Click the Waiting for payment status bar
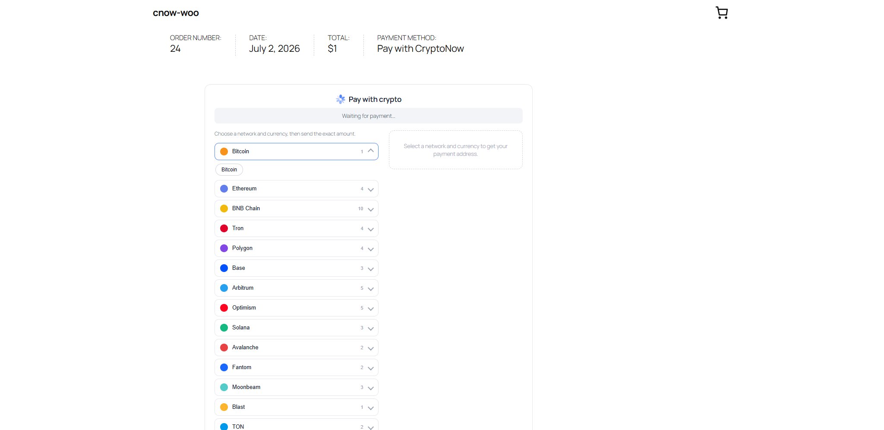Screen dimensions: 884x430 [369, 116]
